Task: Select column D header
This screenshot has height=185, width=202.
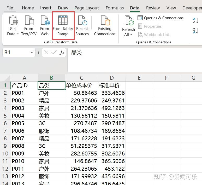Action: tap(112, 78)
